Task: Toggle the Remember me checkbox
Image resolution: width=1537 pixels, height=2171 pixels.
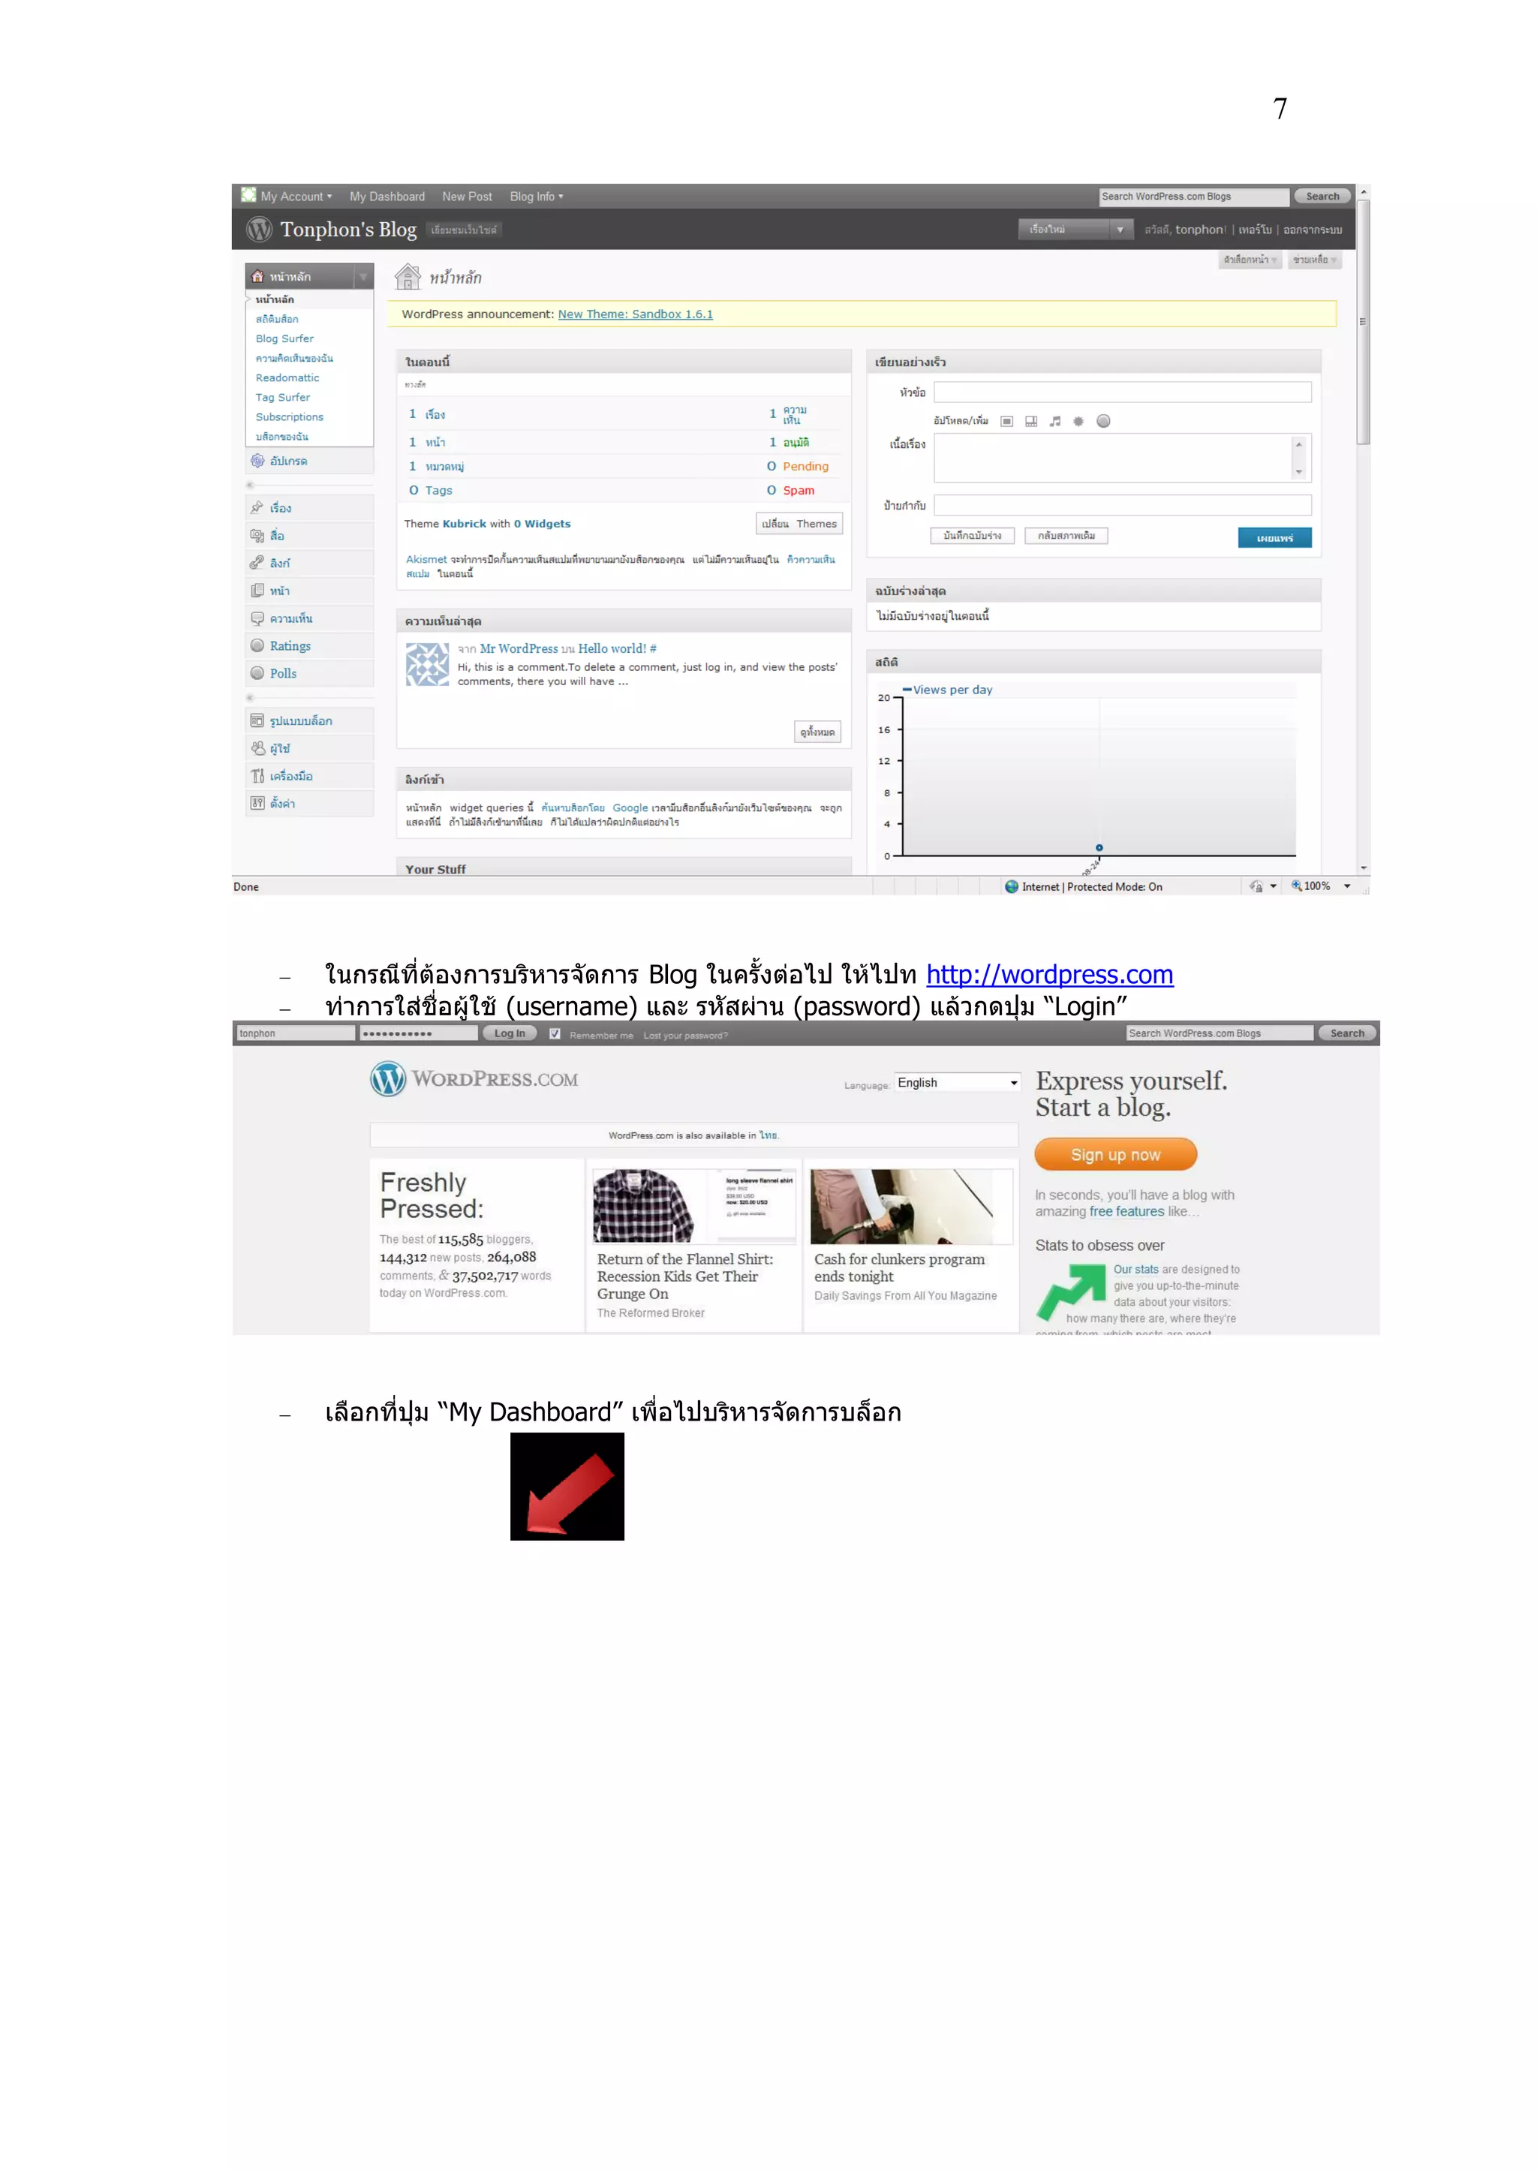Action: click(555, 1033)
